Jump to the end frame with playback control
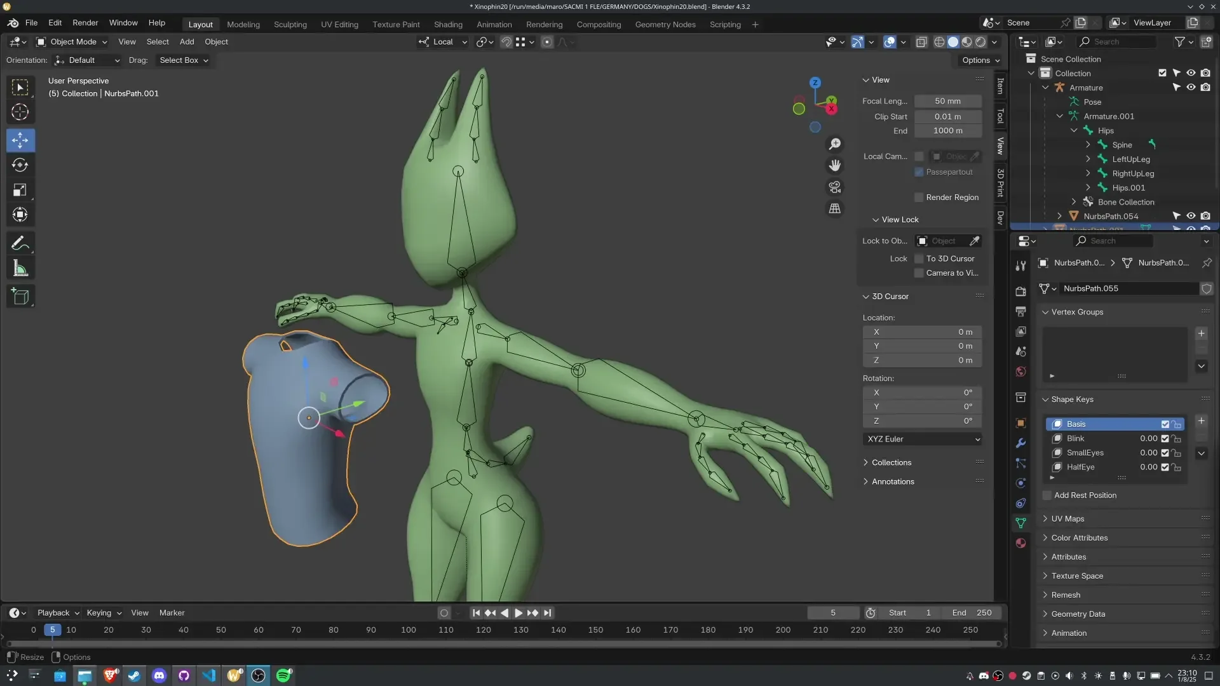The width and height of the screenshot is (1220, 686). 547,612
